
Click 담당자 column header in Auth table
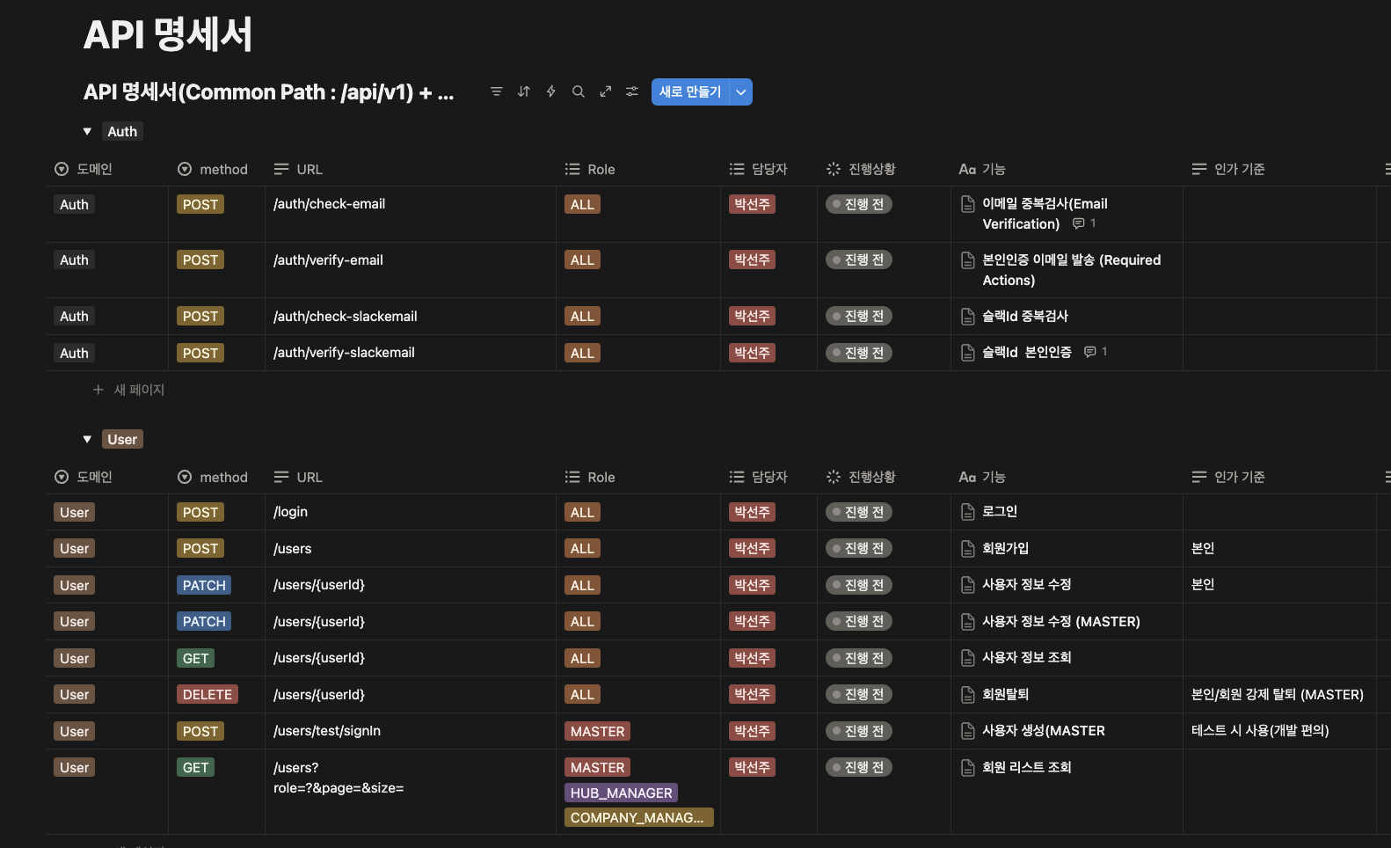[x=759, y=169]
